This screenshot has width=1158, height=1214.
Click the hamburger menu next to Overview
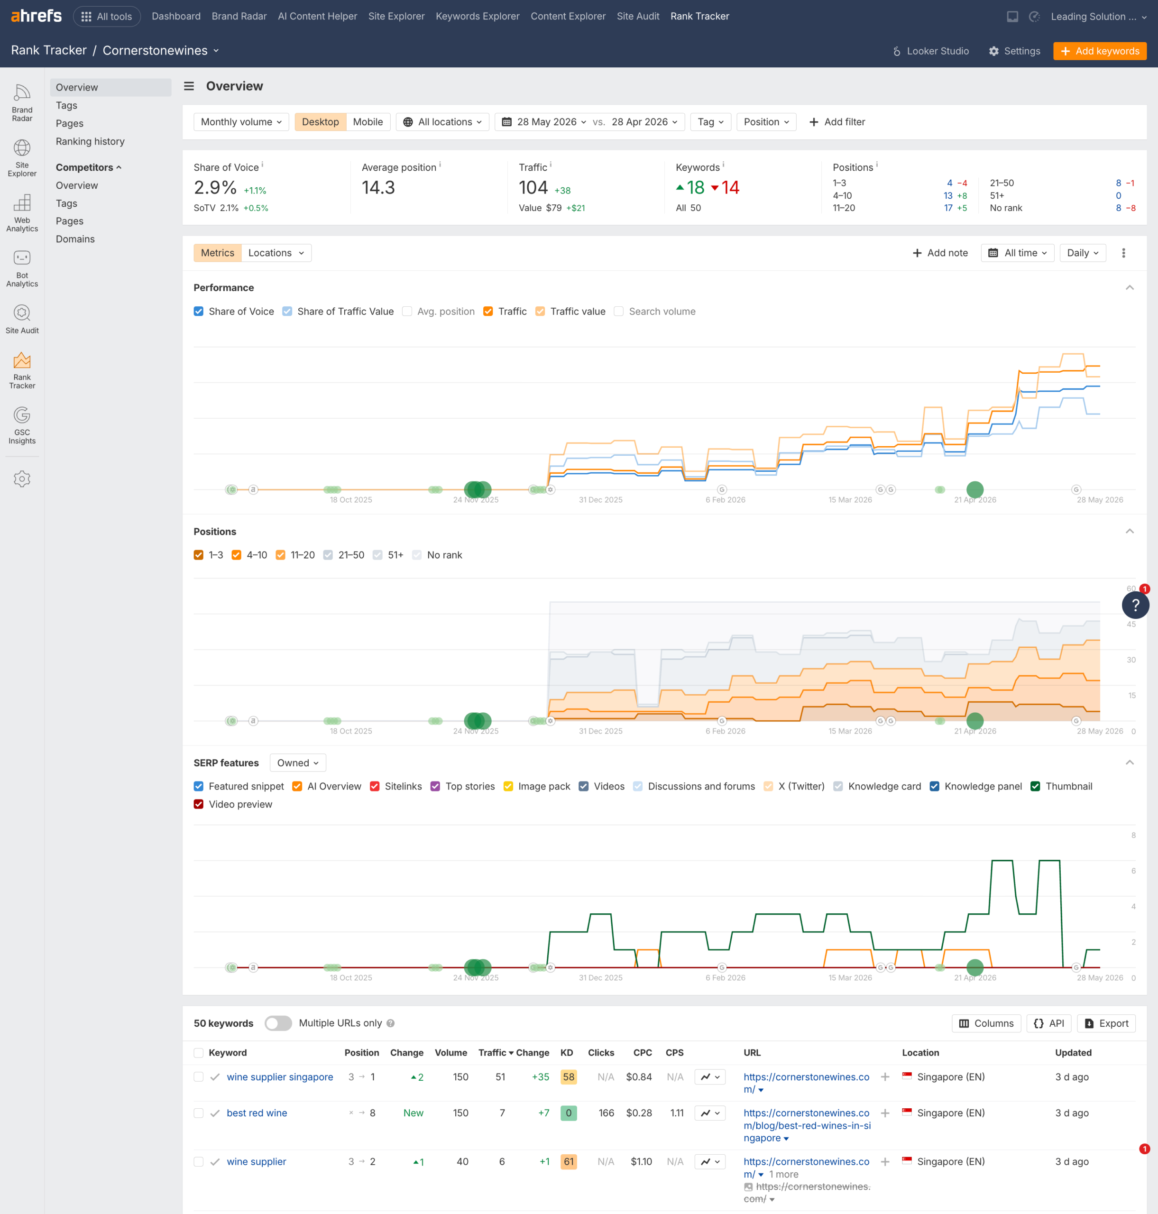[189, 86]
